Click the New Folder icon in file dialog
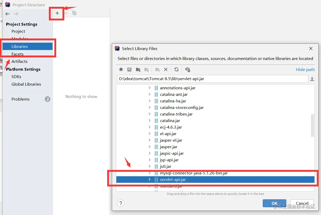The image size is (321, 215). pos(157,69)
